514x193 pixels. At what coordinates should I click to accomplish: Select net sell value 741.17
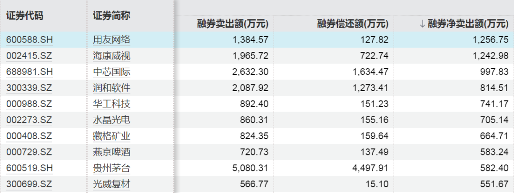[494, 104]
